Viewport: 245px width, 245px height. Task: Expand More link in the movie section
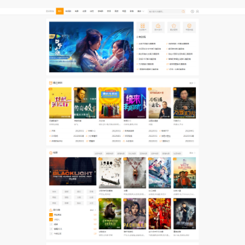(x=193, y=153)
